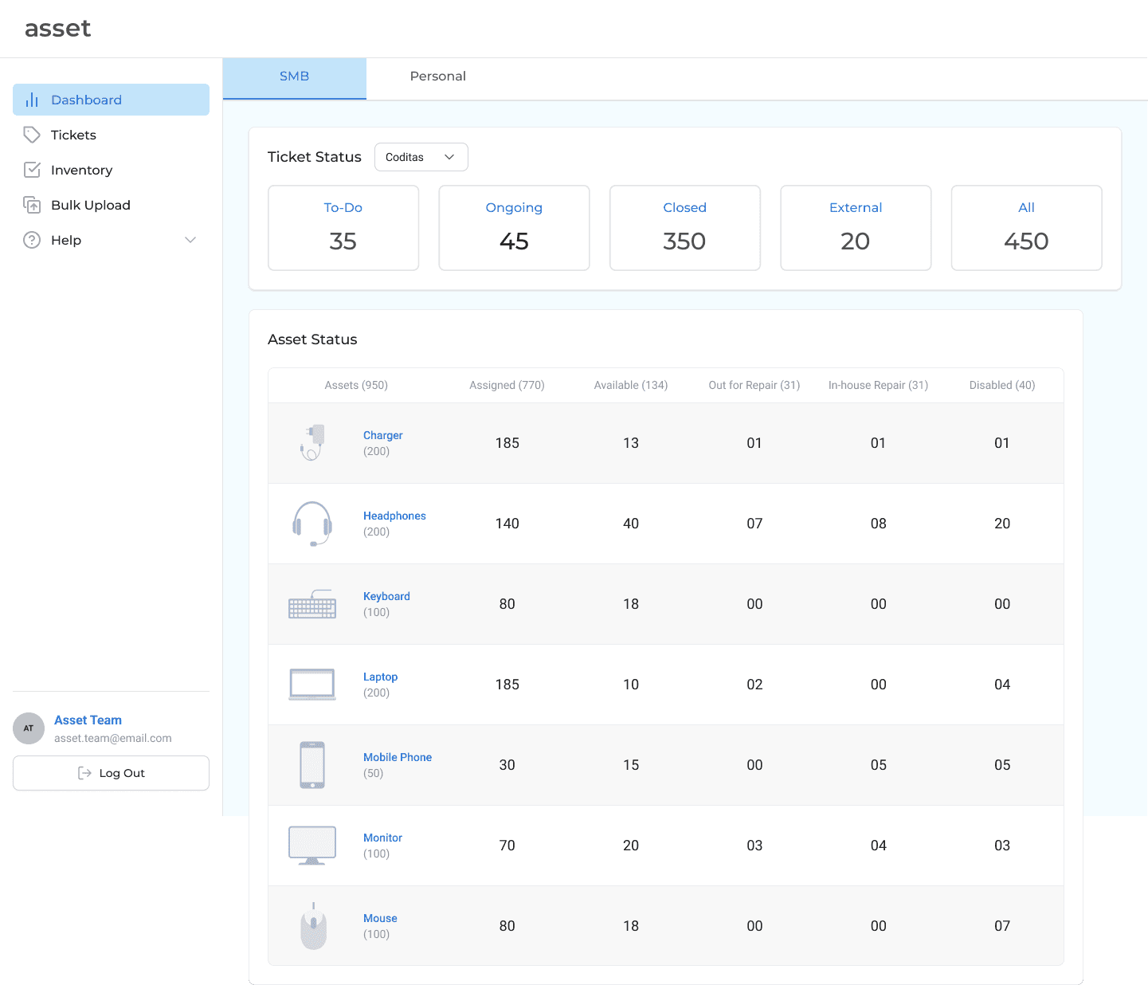This screenshot has height=985, width=1148.
Task: Click the mobile phone asset icon
Action: [x=312, y=765]
